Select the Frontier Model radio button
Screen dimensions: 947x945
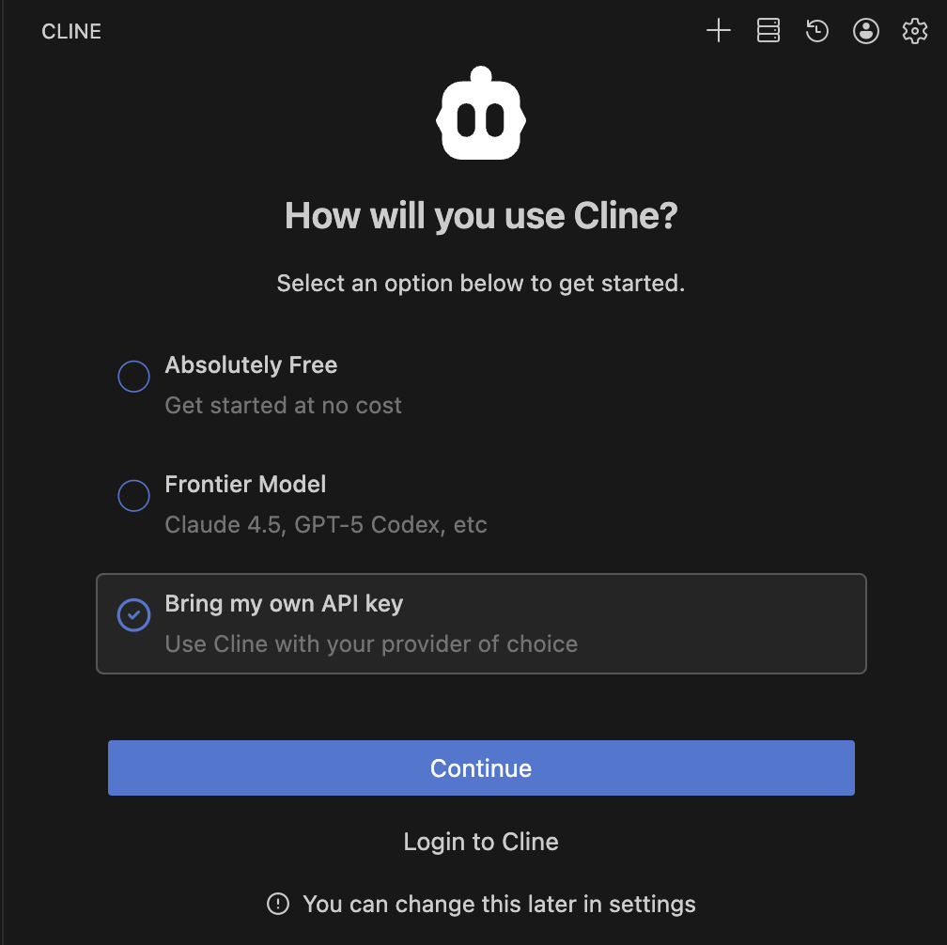[134, 496]
